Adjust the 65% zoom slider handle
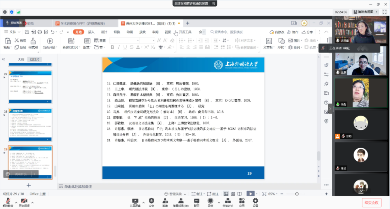Image resolution: width=390 pixels, height=209 pixels. 297,194
